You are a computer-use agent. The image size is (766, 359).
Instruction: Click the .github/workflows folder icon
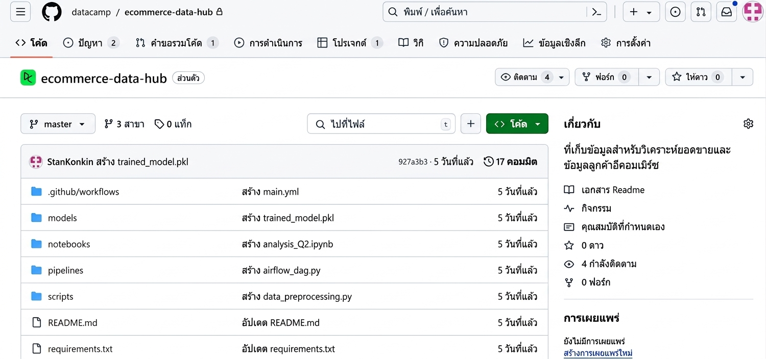pos(36,192)
